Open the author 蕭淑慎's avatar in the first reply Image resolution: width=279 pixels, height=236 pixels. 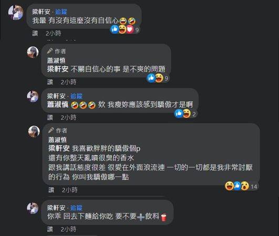[x=33, y=52]
